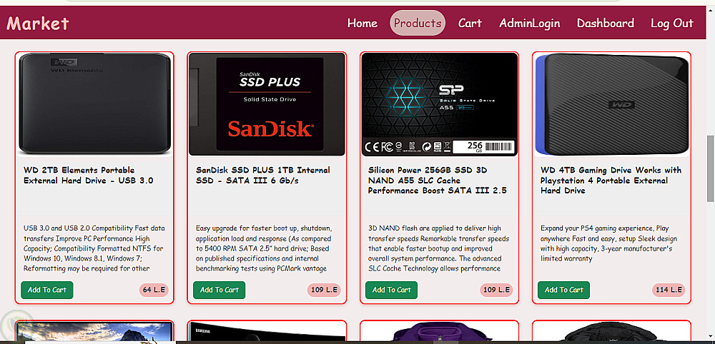The image size is (715, 344).
Task: Add SanDisk SSD PLUS to cart
Action: coord(219,290)
